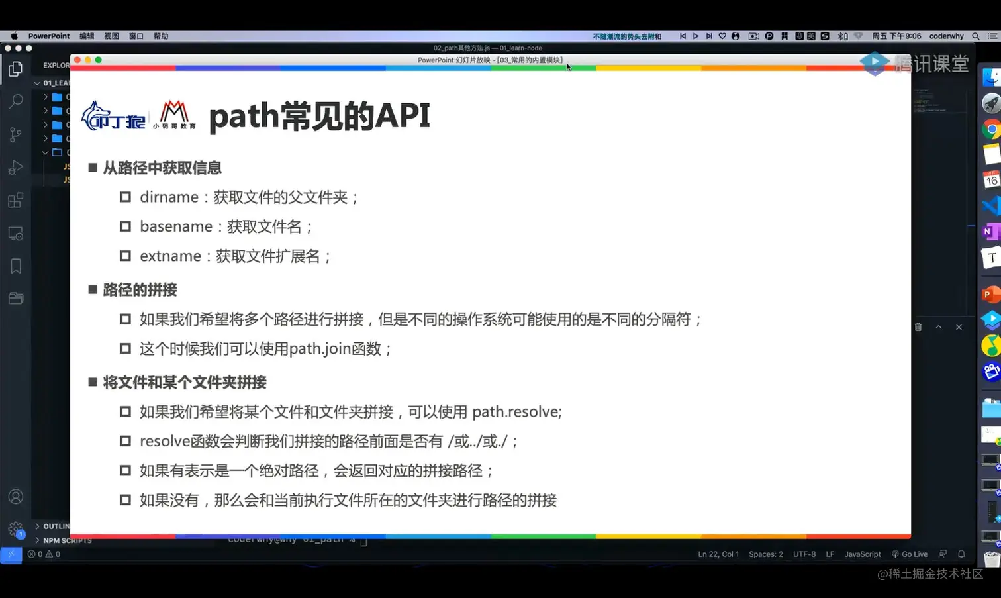Open the Source Control view
This screenshot has height=598, width=1001.
click(16, 134)
